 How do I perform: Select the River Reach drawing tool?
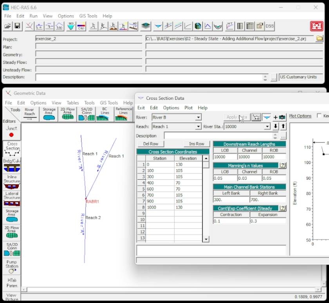coord(29,114)
